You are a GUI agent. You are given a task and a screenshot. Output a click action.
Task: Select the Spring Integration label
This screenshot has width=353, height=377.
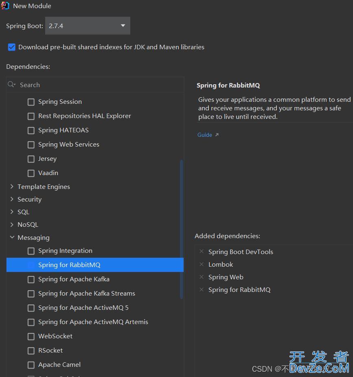point(65,251)
